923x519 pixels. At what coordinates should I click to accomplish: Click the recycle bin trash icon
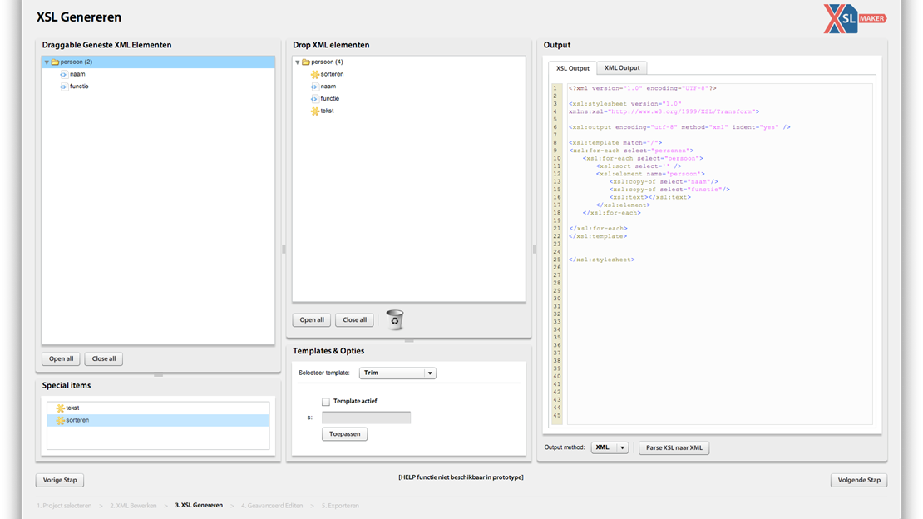pyautogui.click(x=395, y=319)
